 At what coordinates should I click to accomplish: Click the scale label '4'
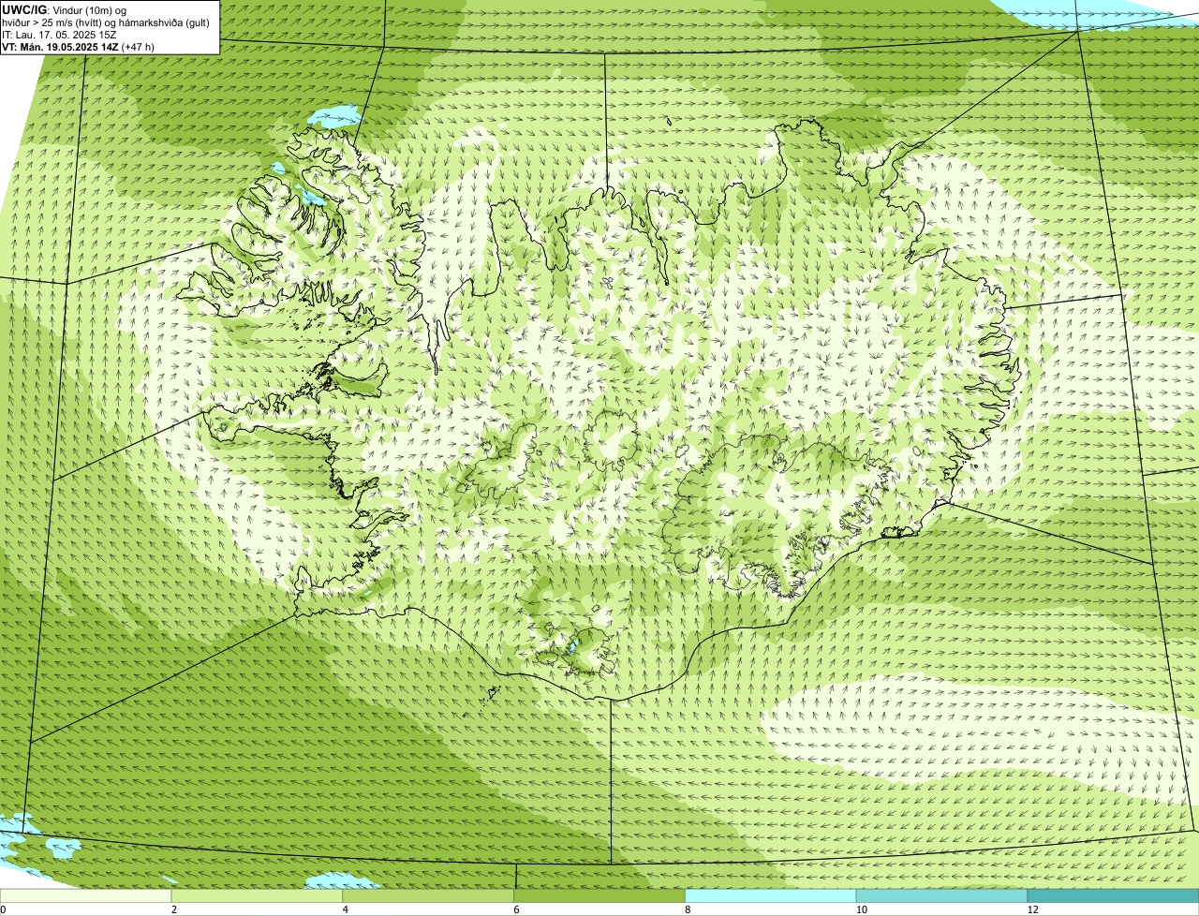point(346,909)
